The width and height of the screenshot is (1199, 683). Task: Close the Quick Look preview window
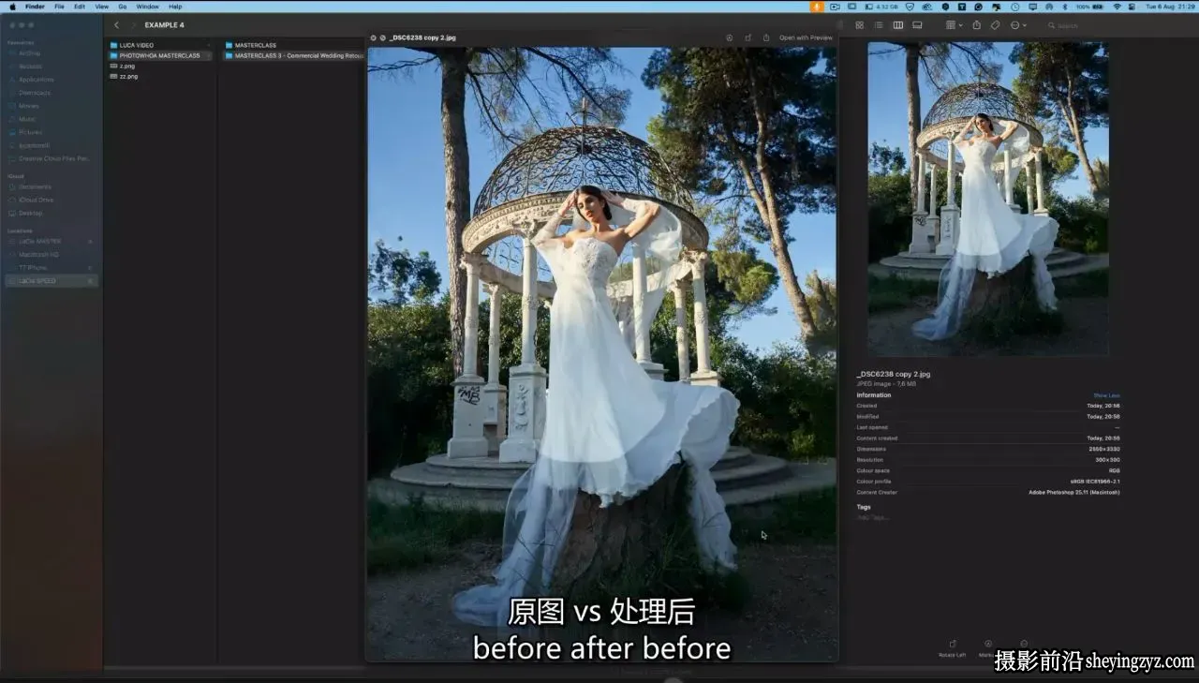click(x=373, y=37)
